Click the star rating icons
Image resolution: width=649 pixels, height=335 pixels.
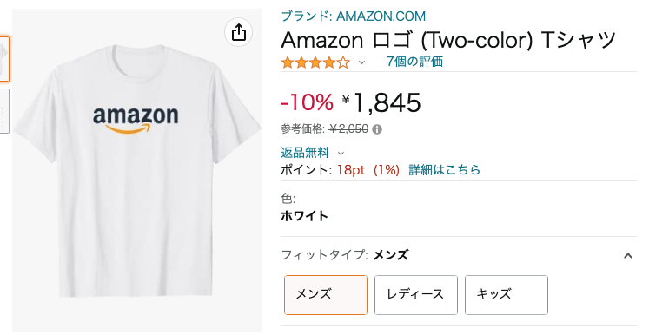(315, 62)
